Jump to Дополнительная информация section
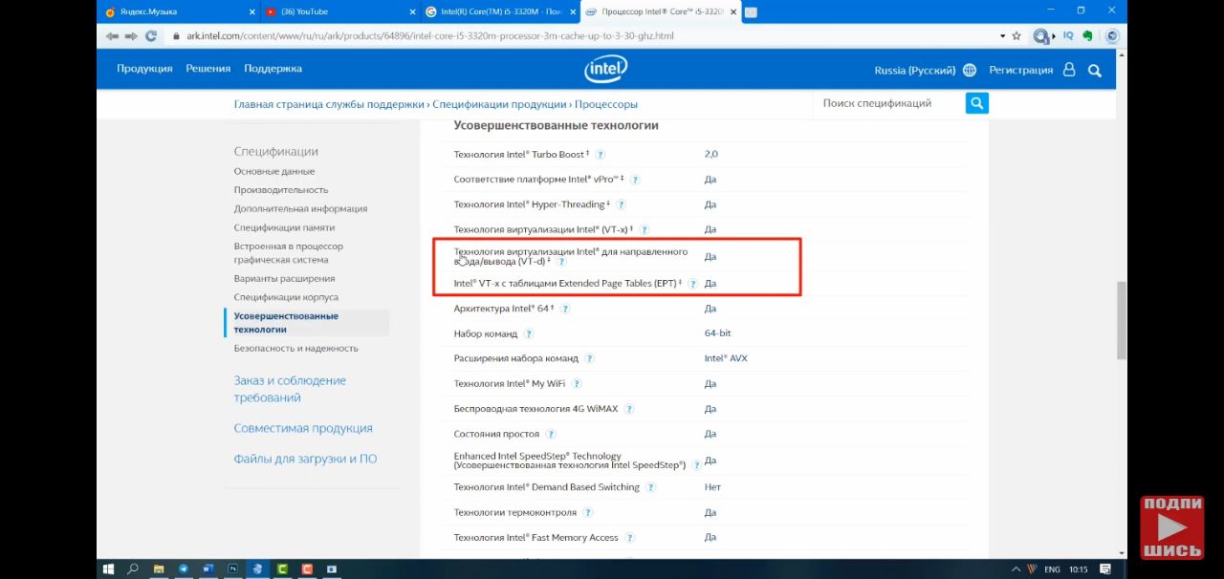Screen dimensions: 1224x579 [x=300, y=209]
